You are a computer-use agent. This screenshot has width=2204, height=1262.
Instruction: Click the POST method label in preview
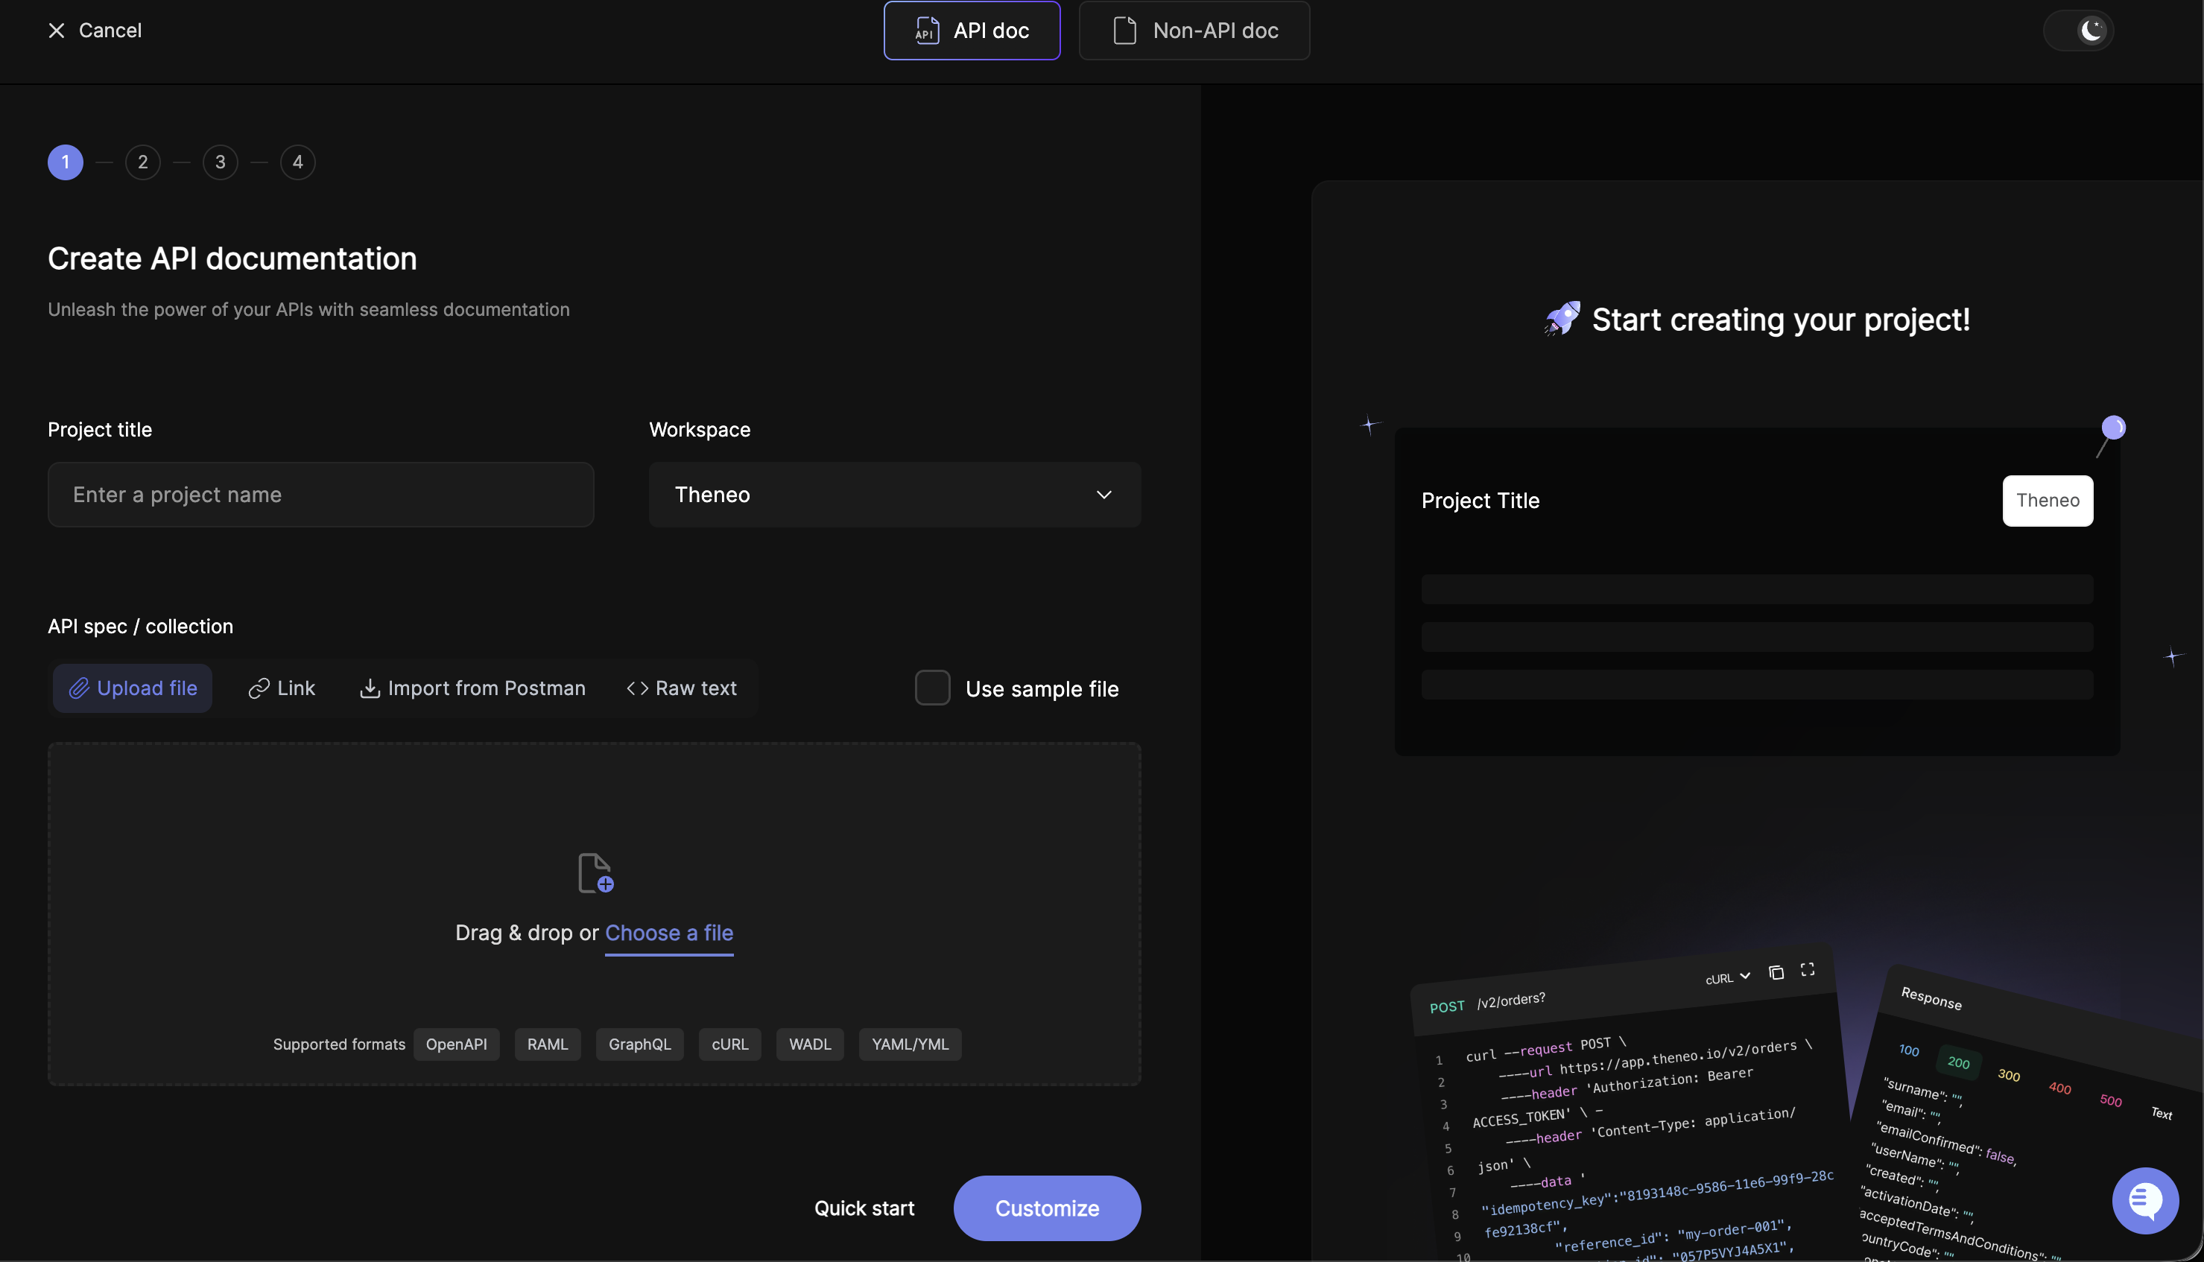coord(1446,1006)
